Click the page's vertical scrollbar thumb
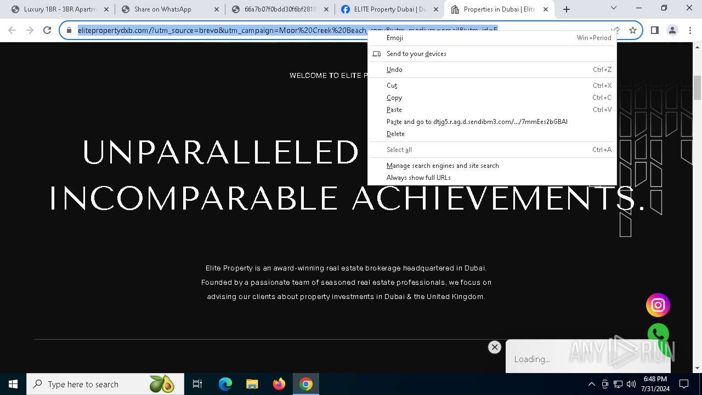The width and height of the screenshot is (702, 395). coord(697,88)
